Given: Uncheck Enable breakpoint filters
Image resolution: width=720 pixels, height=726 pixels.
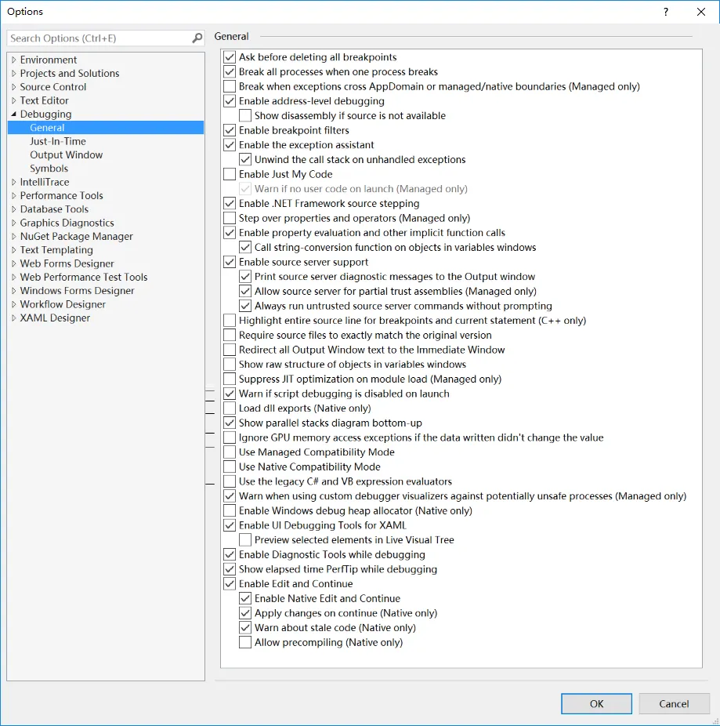Looking at the screenshot, I should pos(230,130).
